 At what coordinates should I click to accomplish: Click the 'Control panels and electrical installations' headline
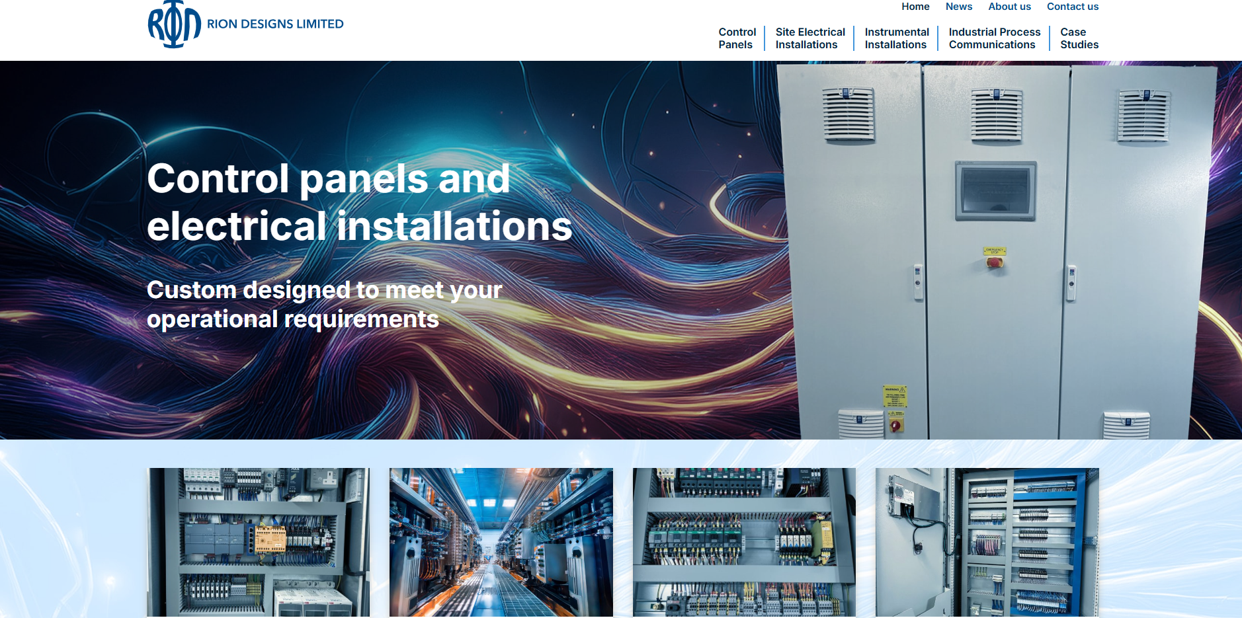(x=358, y=202)
